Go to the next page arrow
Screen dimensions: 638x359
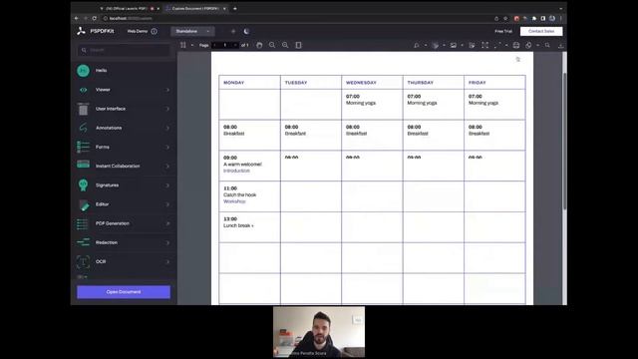click(x=235, y=45)
